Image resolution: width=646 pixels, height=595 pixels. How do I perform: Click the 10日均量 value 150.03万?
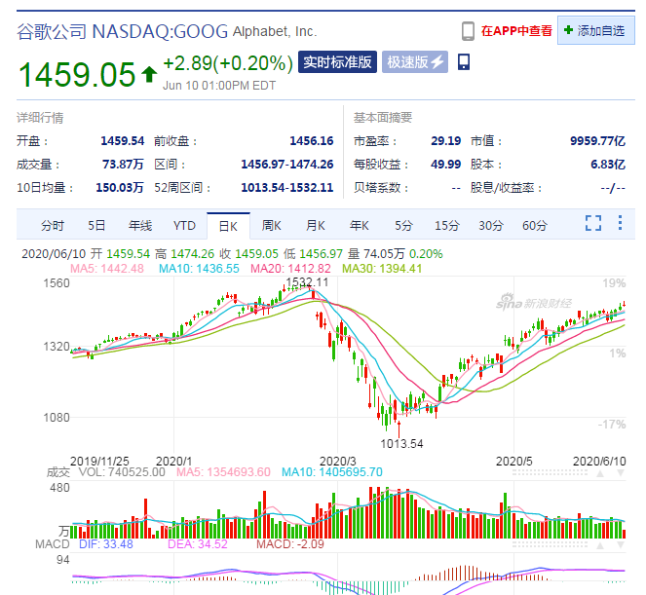pos(120,188)
